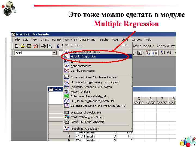Select the VAR7 column header

point(162,101)
